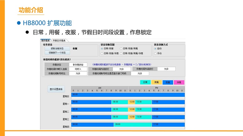
Task: Click the 星期二 13:30 cyan segment
Action: pyautogui.click(x=144, y=110)
